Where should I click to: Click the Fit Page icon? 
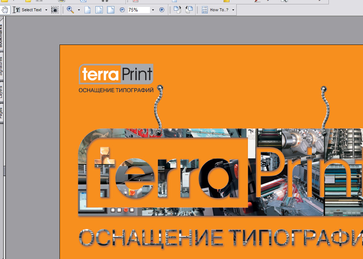99,10
